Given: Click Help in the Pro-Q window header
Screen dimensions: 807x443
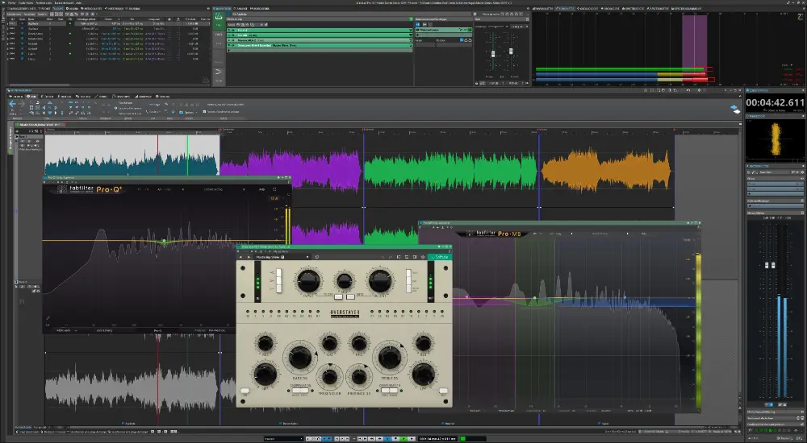Looking at the screenshot, I should [262, 189].
